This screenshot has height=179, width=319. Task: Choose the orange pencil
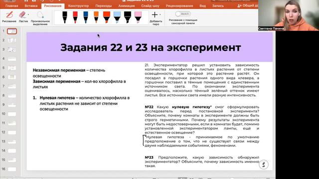click(96, 17)
